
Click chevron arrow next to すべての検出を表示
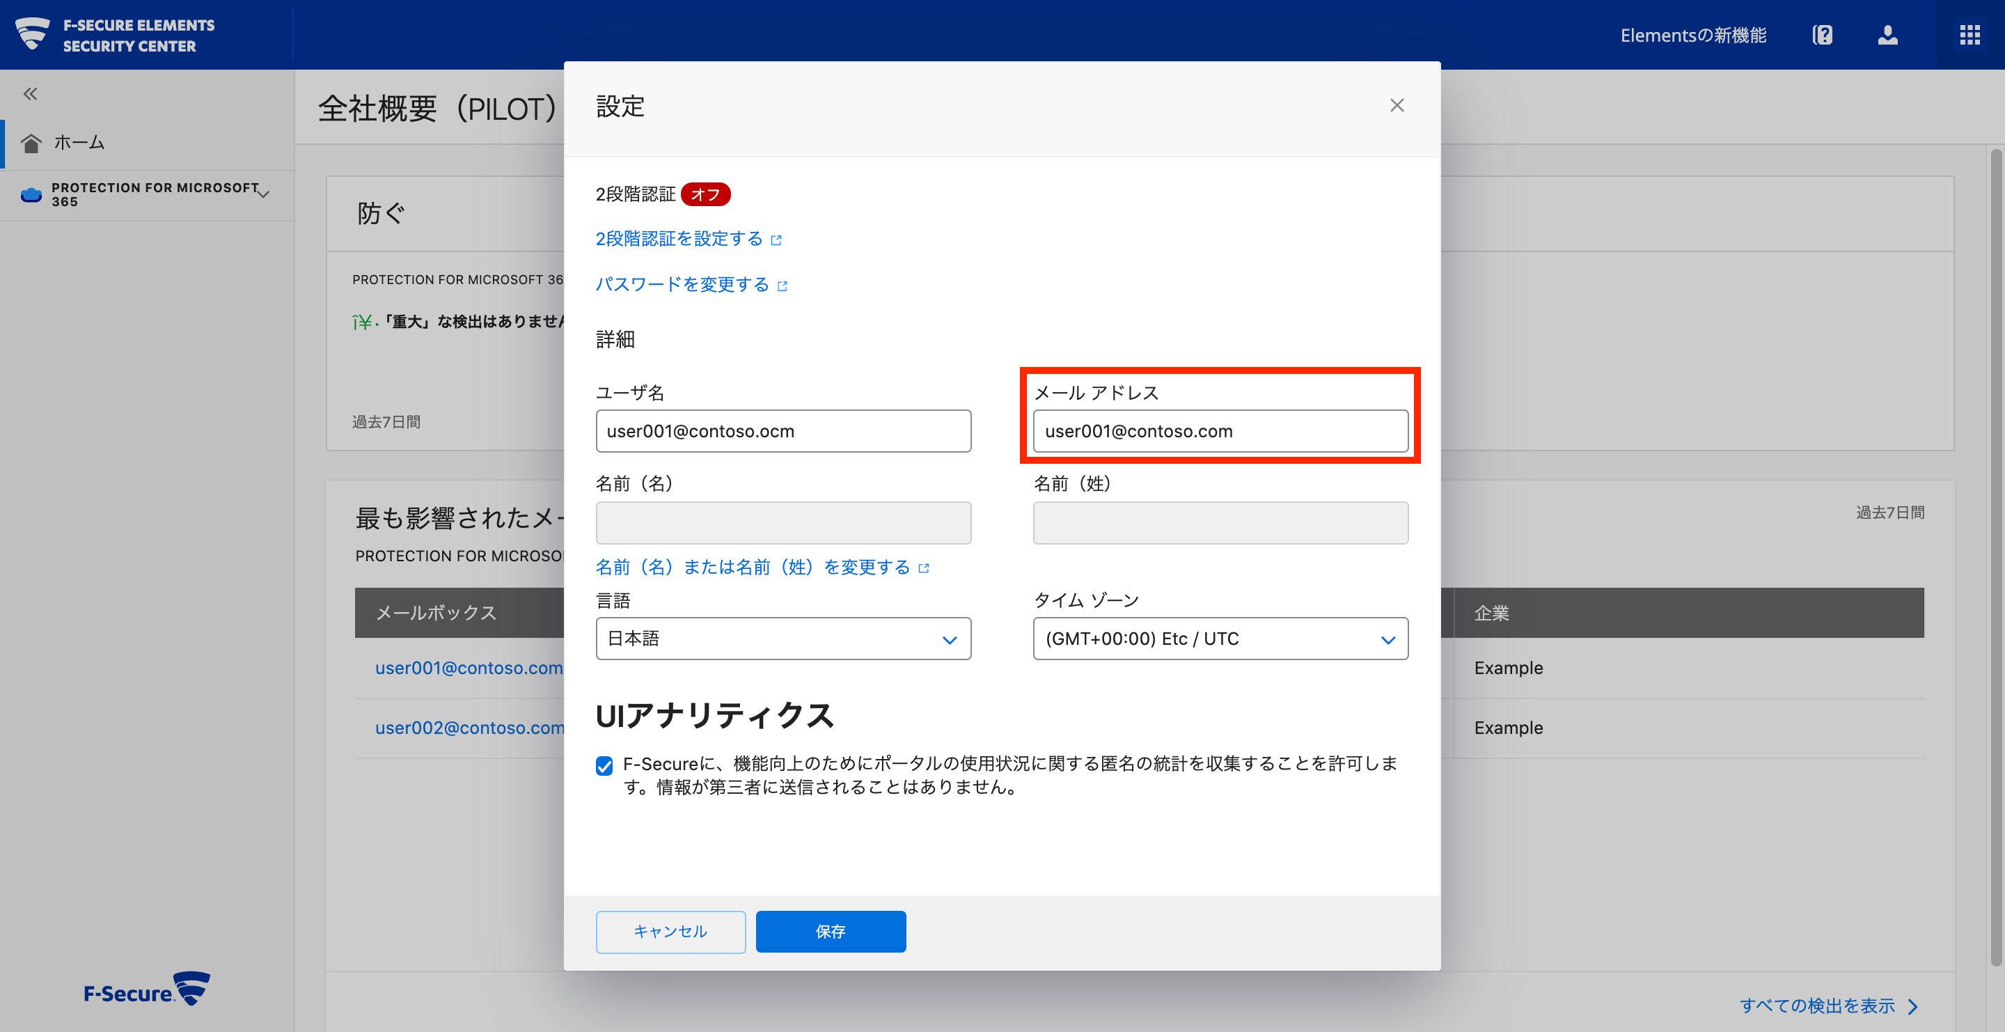coord(1913,1006)
